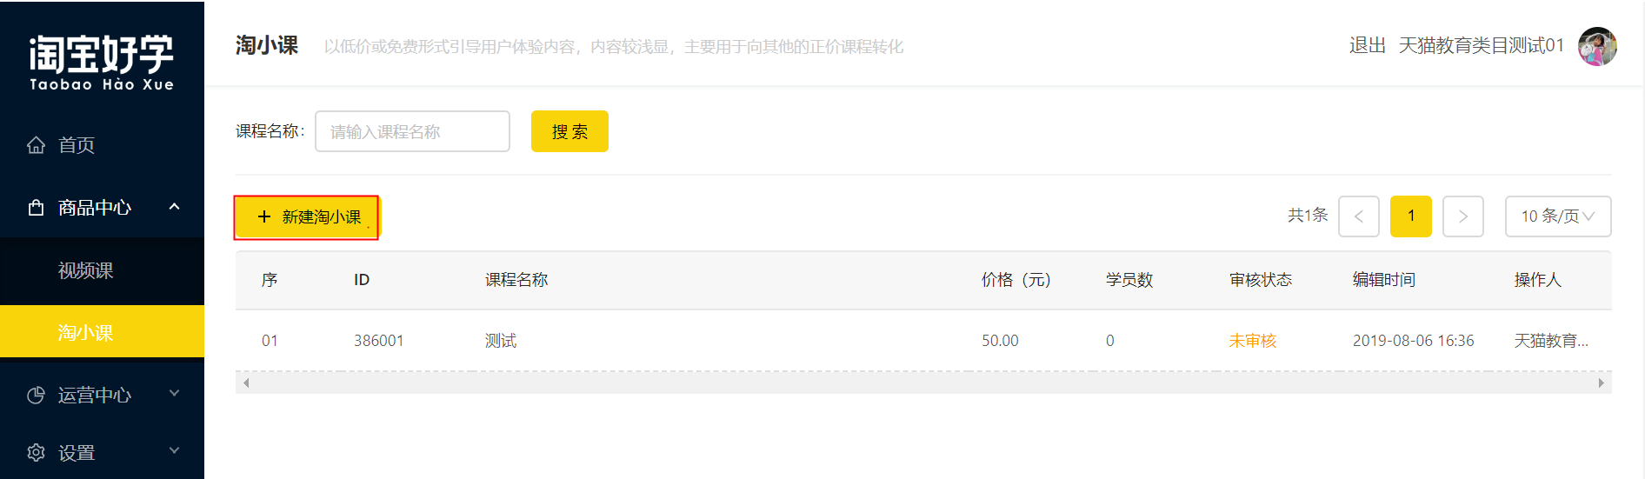This screenshot has width=1645, height=479.
Task: Collapse the 商品中心 menu chevron
Action: tap(174, 207)
